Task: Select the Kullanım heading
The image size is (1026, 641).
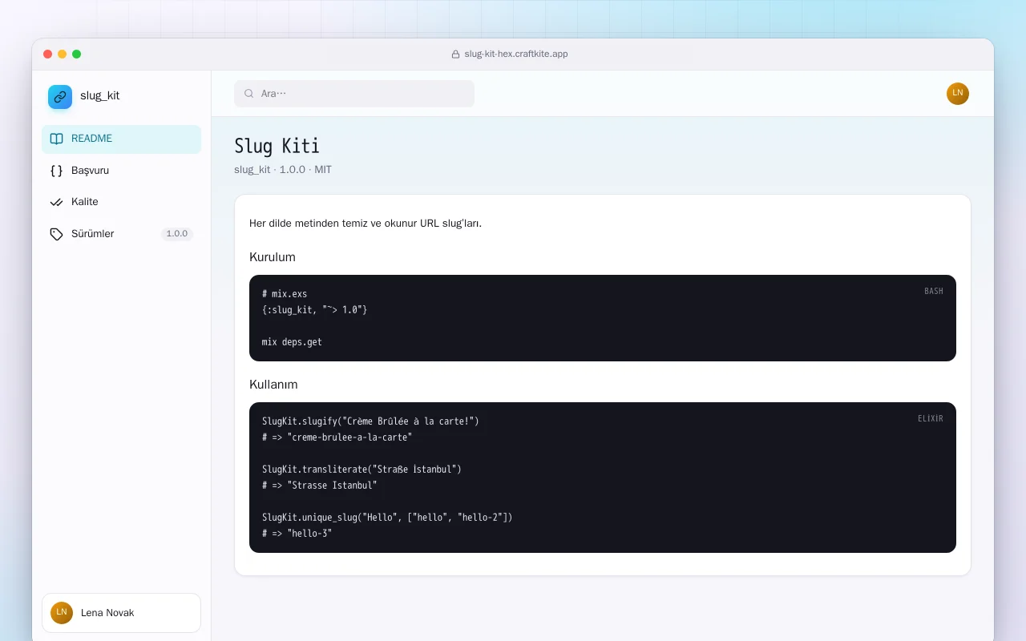Action: [273, 385]
